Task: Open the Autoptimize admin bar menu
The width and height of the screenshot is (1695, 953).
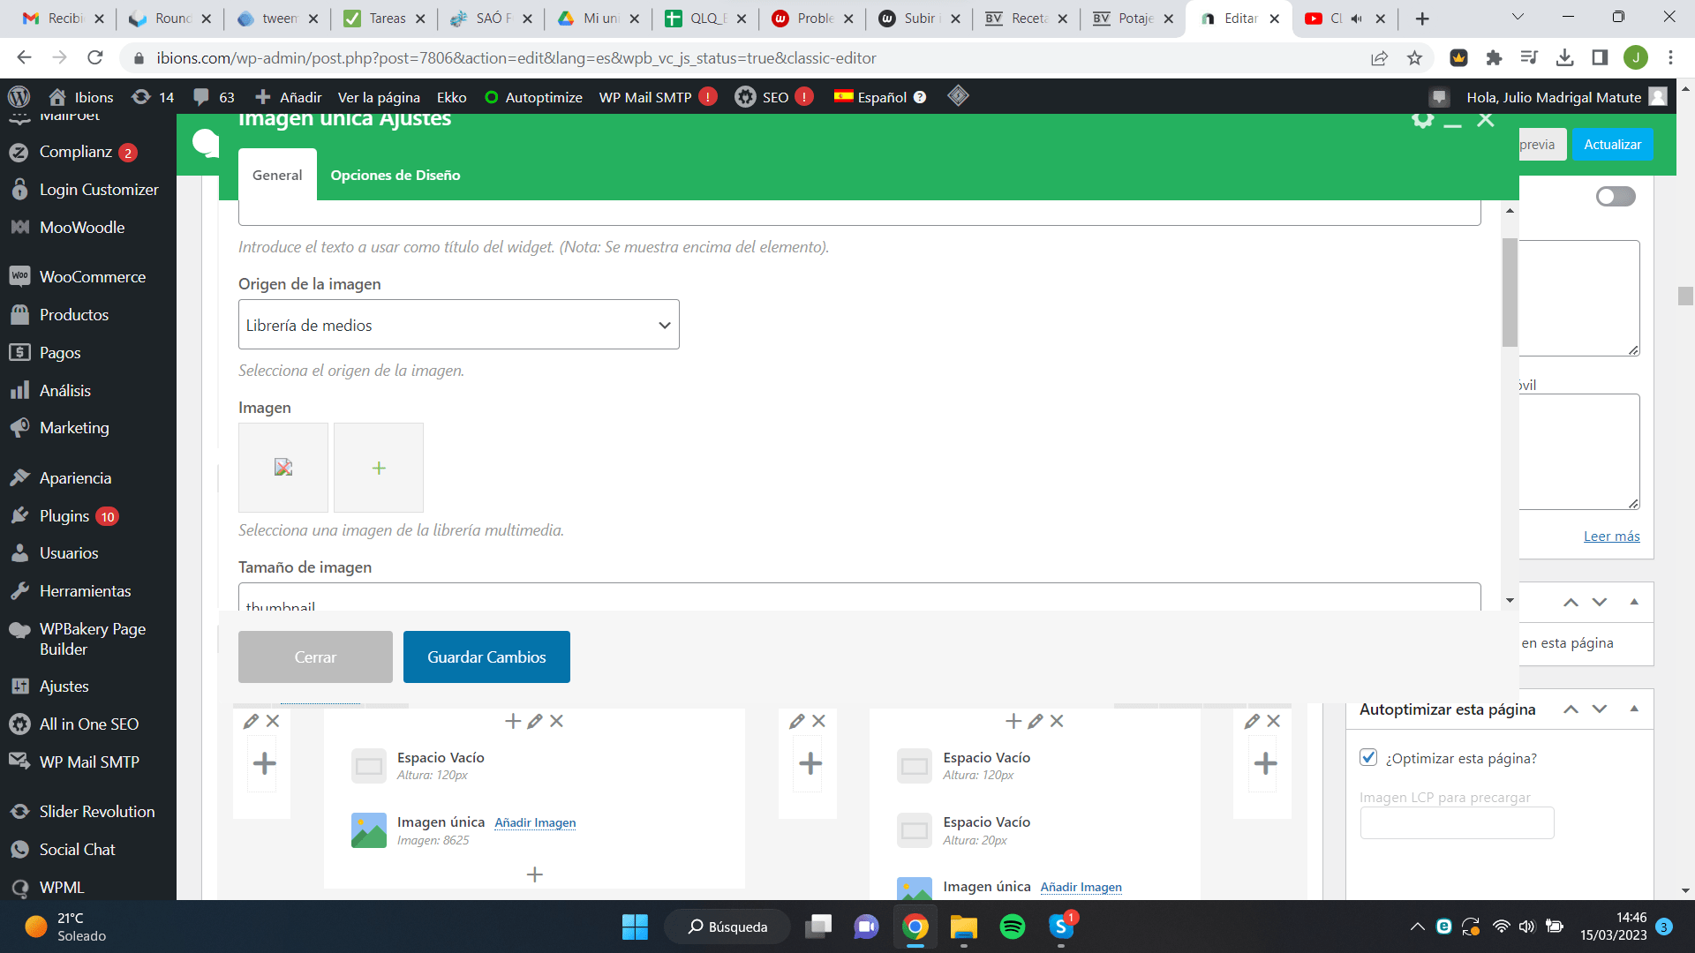Action: (533, 97)
